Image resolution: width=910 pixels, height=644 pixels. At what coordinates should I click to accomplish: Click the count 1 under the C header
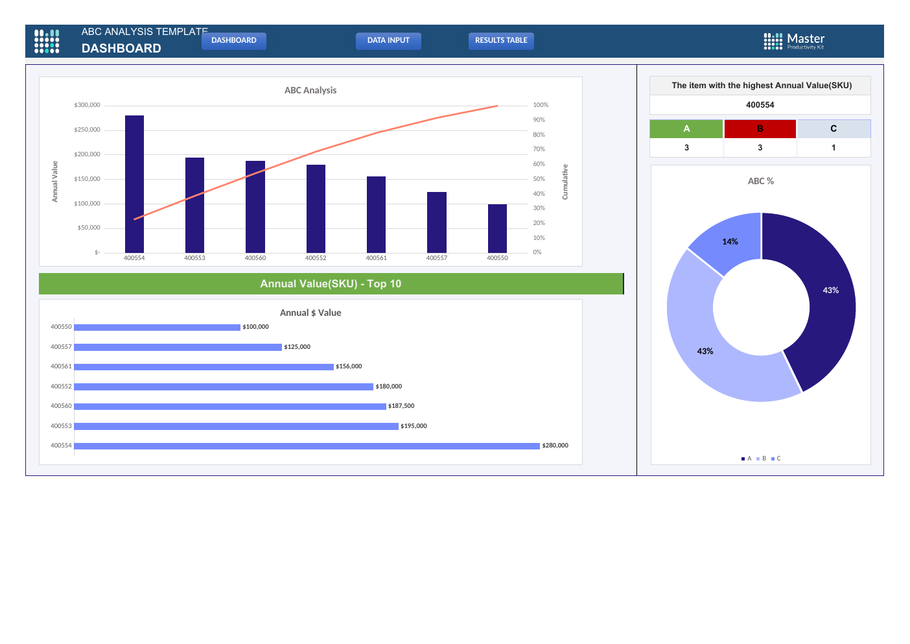click(x=834, y=148)
